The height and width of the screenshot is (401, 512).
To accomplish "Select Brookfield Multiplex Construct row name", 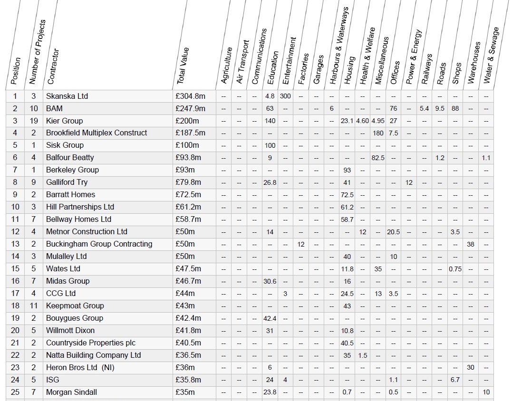I will click(x=97, y=133).
